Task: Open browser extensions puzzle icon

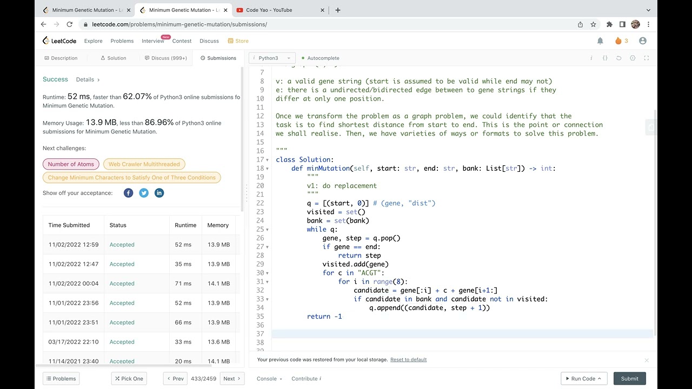Action: point(609,24)
